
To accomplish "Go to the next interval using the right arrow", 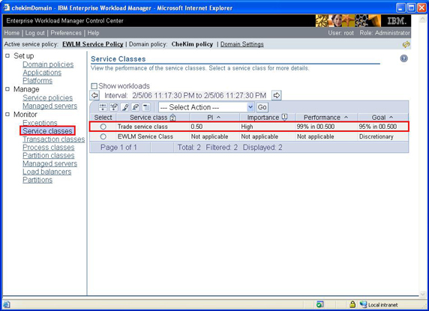I will click(x=276, y=95).
